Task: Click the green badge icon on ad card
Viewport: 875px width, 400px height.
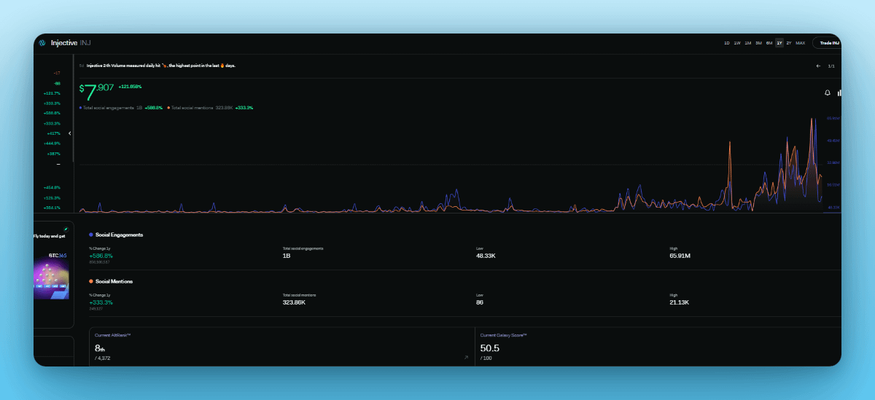Action: coord(66,229)
